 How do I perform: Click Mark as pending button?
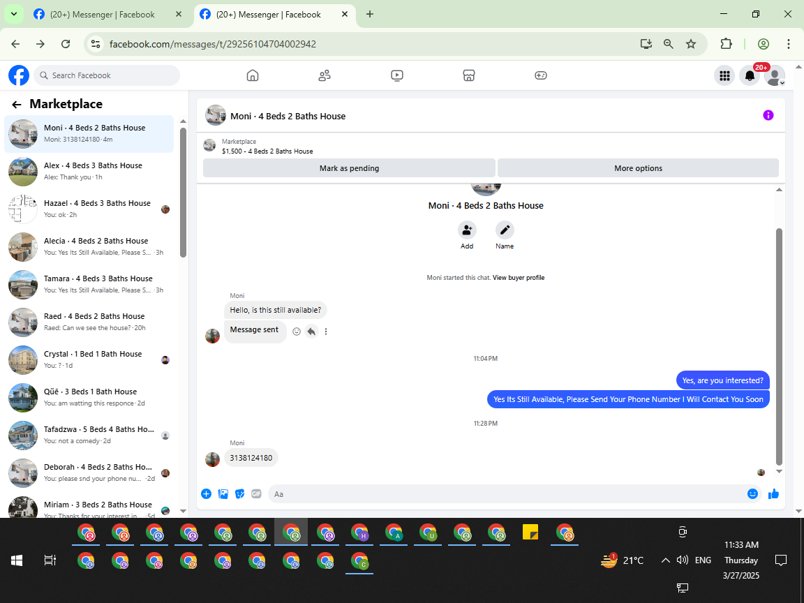[x=349, y=168]
